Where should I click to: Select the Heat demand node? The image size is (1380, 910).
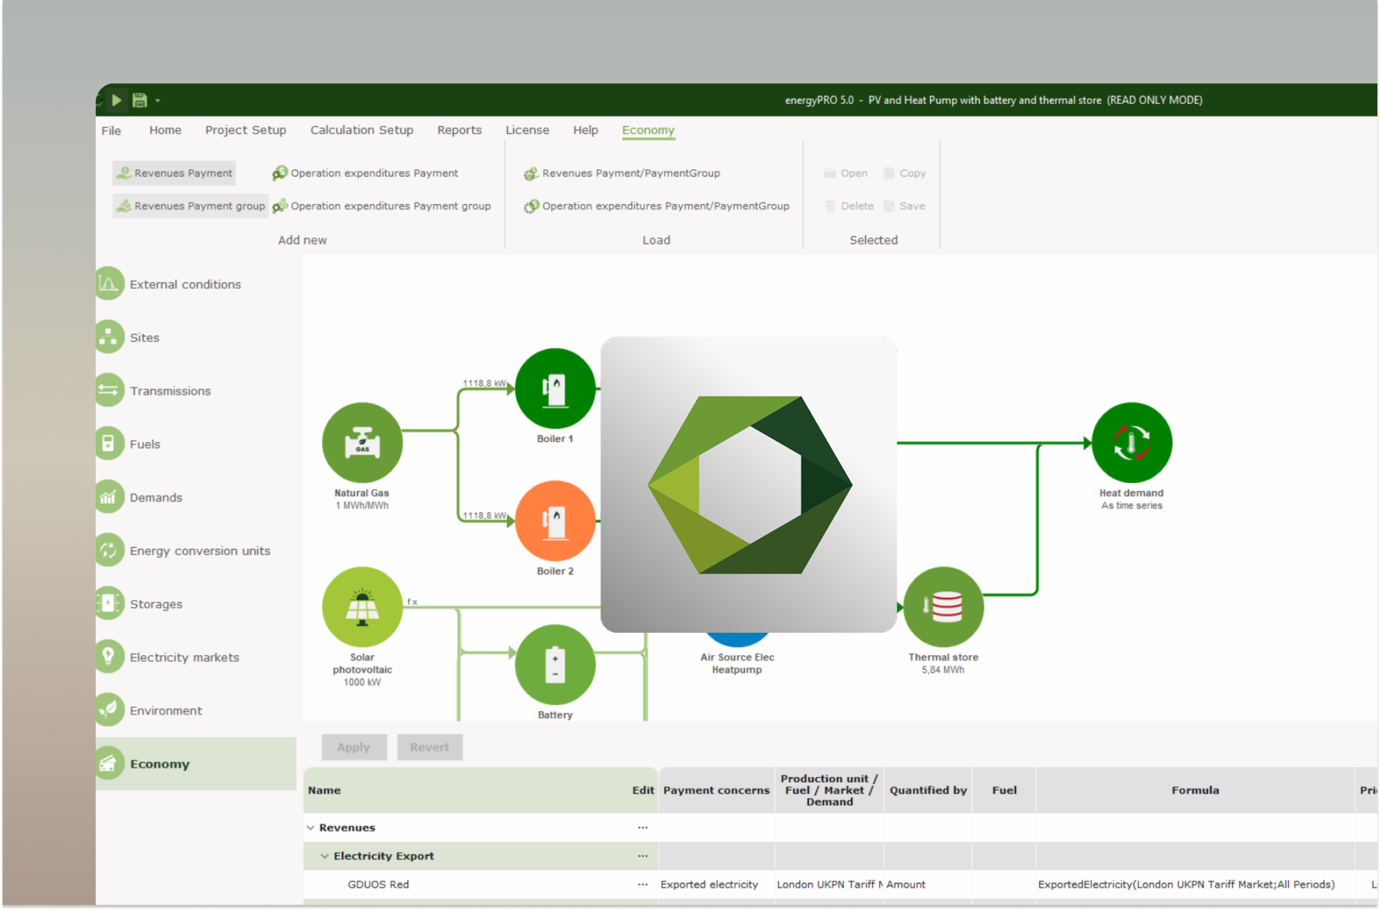(x=1132, y=443)
